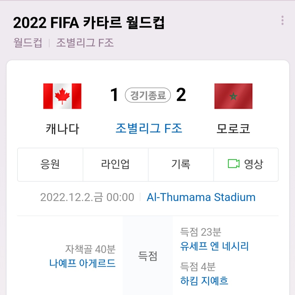The height and width of the screenshot is (295, 295).
Task: Follow the Al-Thumama Stadium link
Action: 201,197
